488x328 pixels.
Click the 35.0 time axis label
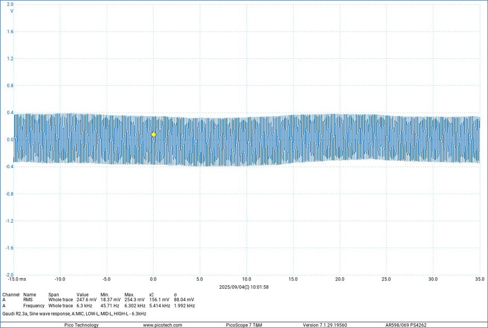point(479,279)
